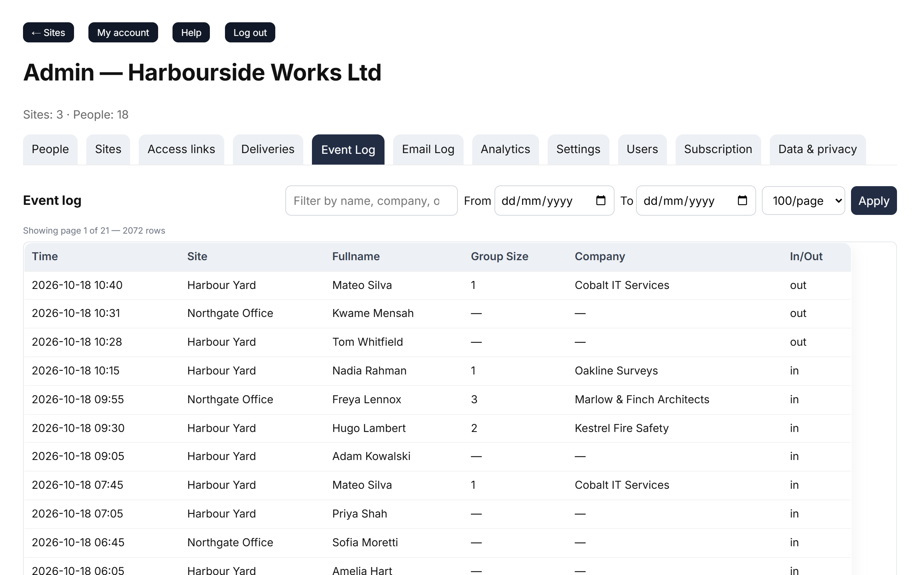Viewport: 920px width, 575px height.
Task: Click the Apply filter button
Action: [x=874, y=201]
